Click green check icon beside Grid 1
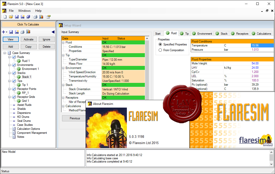This screenshot has width=275, height=174. pyautogui.click(x=19, y=101)
